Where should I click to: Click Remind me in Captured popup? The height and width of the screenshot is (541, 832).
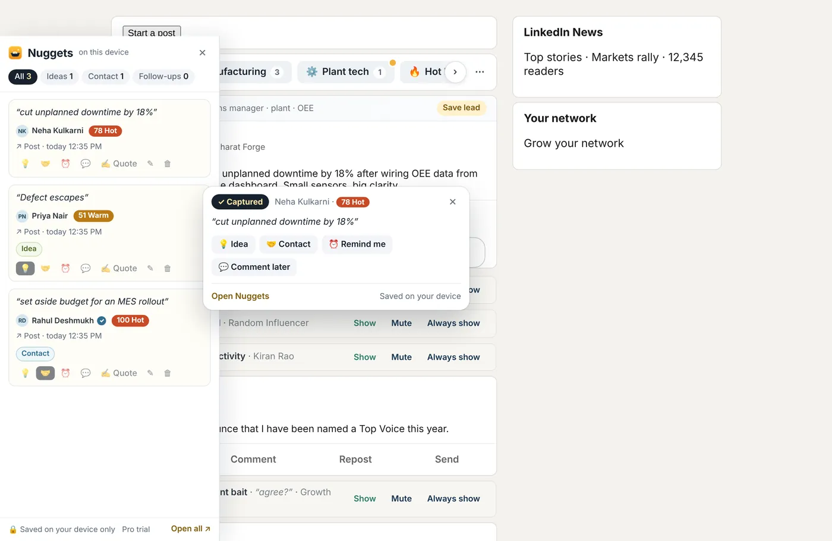tap(357, 244)
